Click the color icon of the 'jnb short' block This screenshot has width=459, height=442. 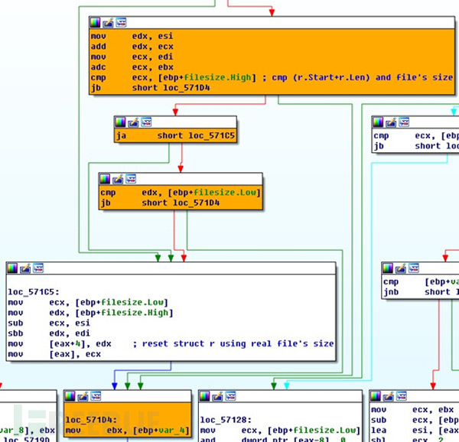click(x=388, y=268)
